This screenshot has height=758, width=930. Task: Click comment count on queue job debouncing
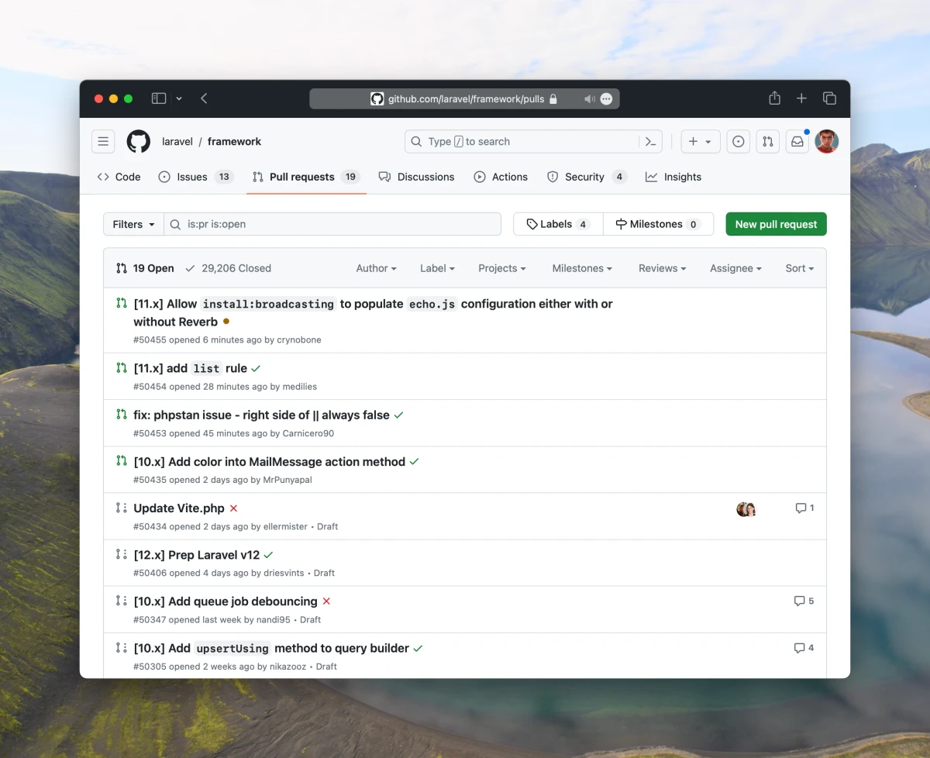[x=804, y=601]
